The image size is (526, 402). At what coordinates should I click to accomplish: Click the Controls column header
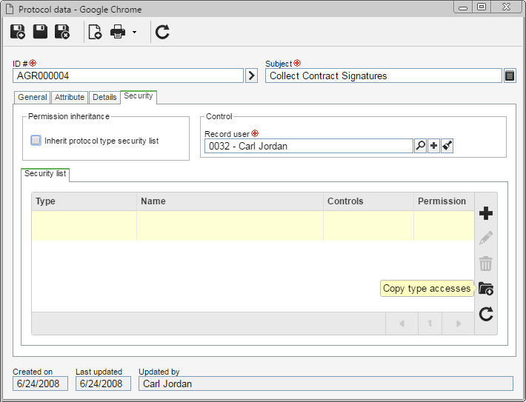tap(368, 201)
